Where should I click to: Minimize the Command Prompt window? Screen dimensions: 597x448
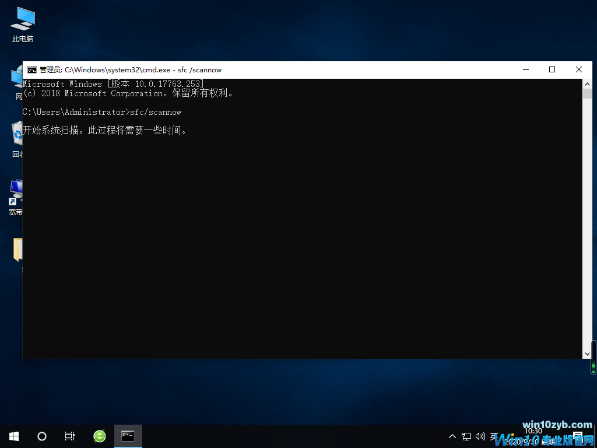pos(525,69)
